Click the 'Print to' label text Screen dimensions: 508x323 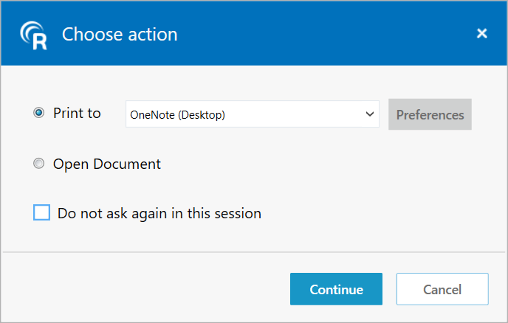tap(77, 114)
